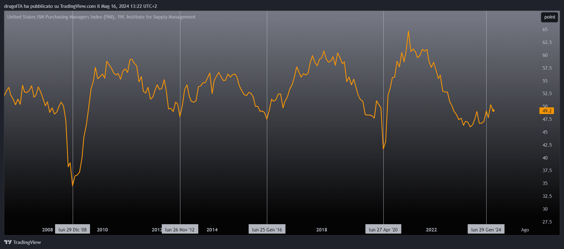Viewport: 564px width, 249px height.
Task: Click the TradingView logo
Action: click(x=22, y=242)
